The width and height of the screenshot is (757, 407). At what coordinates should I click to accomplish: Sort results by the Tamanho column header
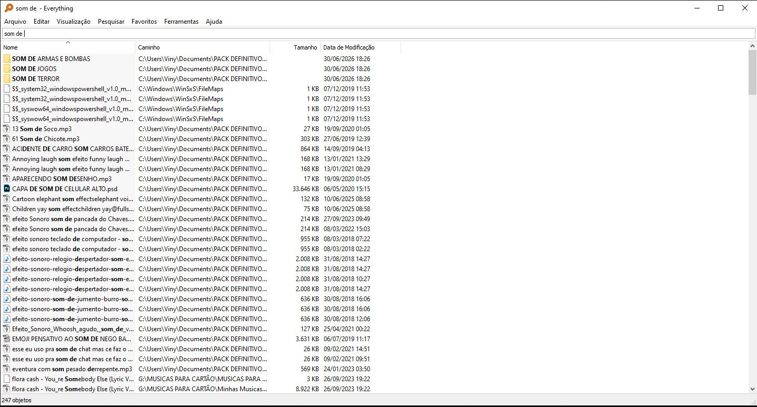295,47
